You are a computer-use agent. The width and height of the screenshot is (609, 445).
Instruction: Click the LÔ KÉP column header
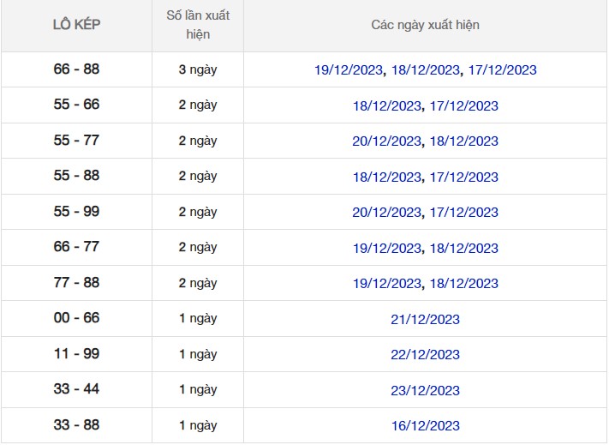(x=76, y=25)
